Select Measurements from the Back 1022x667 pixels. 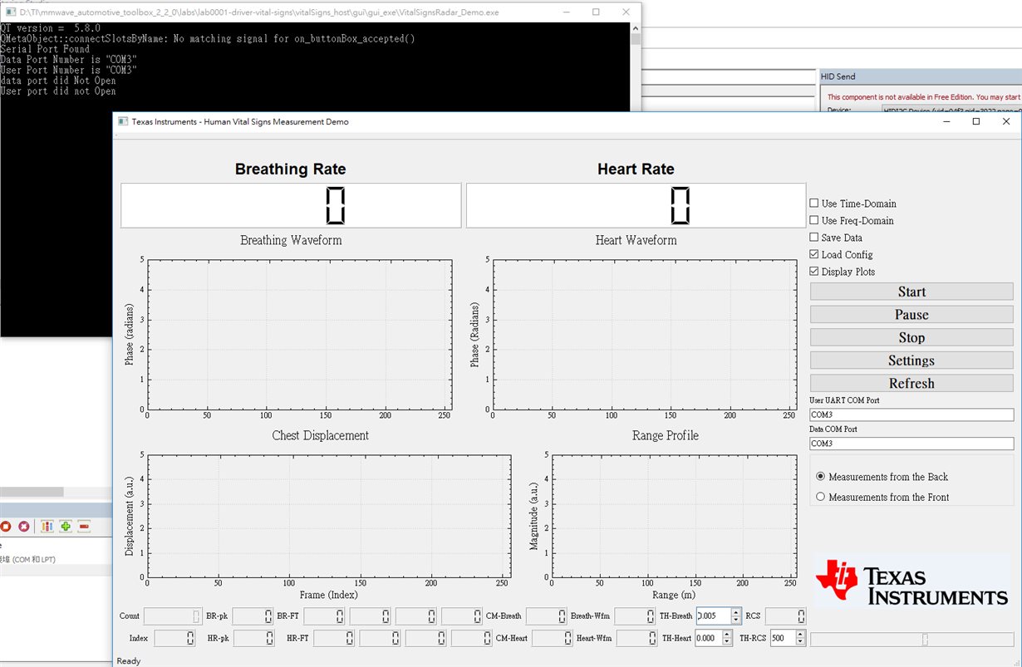821,477
